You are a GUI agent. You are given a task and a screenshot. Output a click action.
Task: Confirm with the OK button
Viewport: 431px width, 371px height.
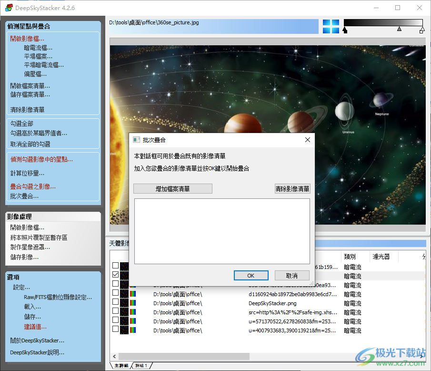(x=251, y=276)
